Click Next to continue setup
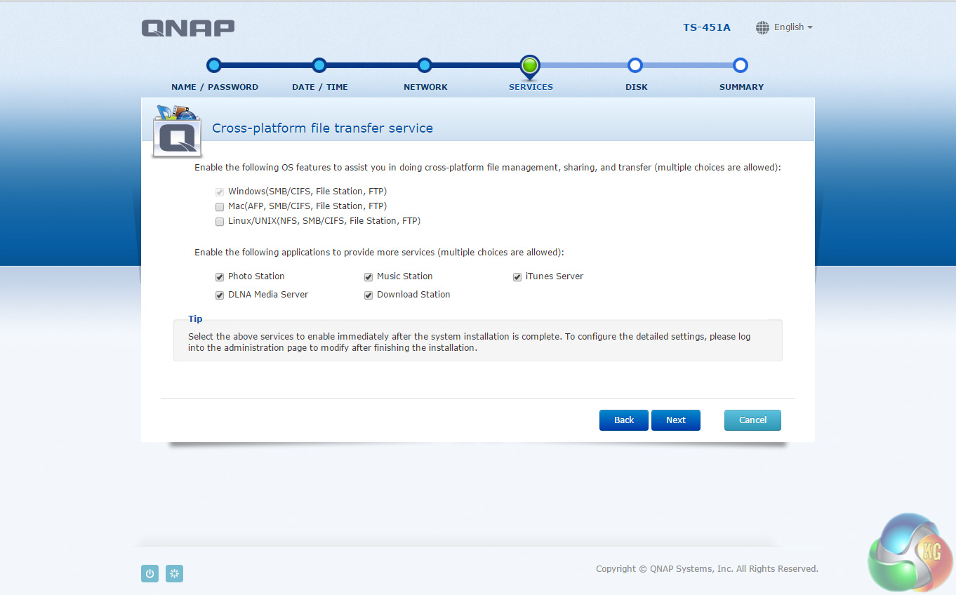The image size is (956, 595). click(x=676, y=420)
